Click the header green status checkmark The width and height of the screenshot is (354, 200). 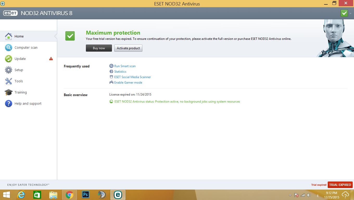point(344,13)
